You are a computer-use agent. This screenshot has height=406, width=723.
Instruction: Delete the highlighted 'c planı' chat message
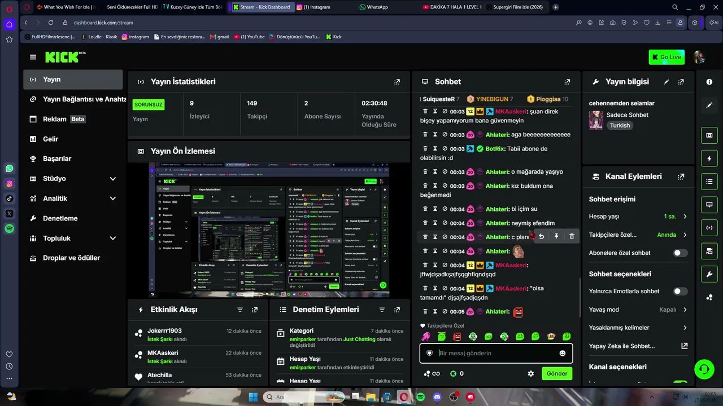(572, 237)
